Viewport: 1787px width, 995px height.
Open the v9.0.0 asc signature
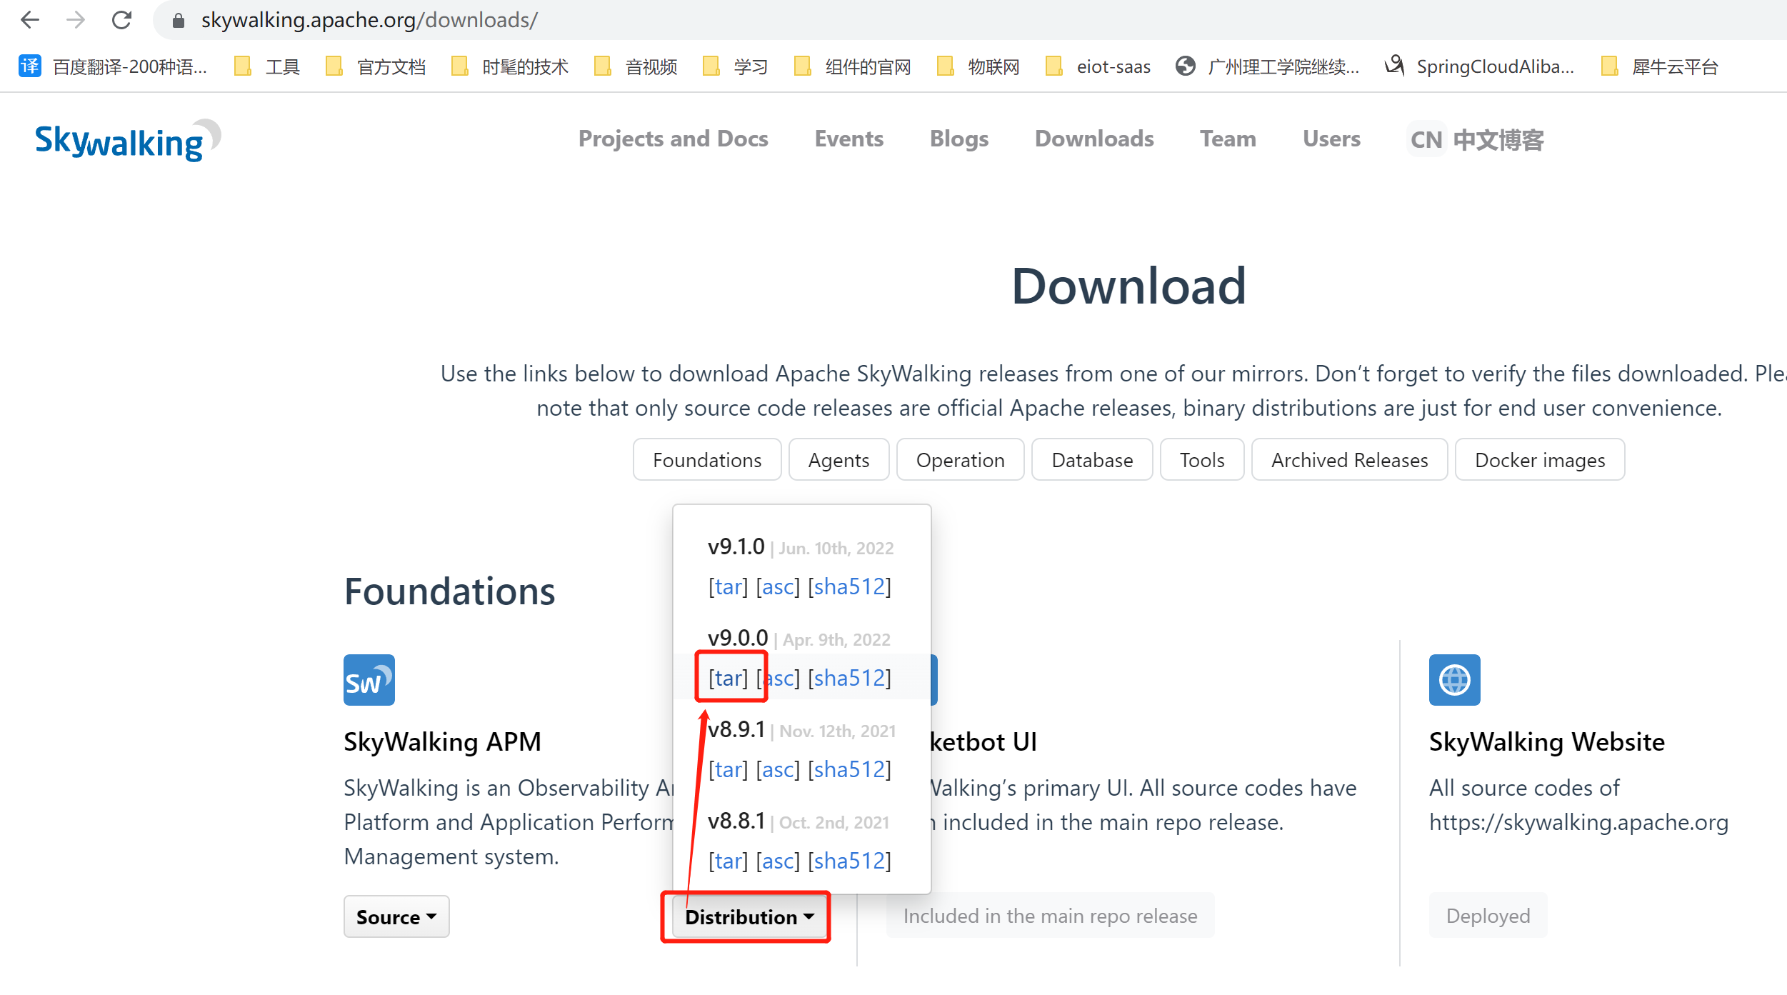click(x=778, y=678)
